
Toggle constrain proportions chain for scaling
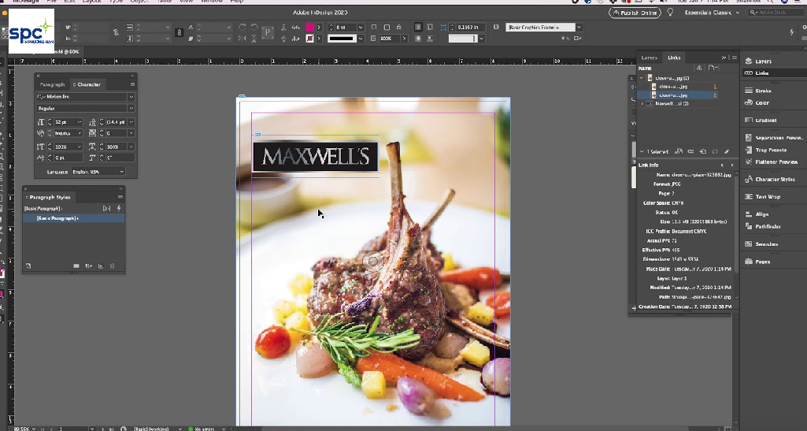179,32
